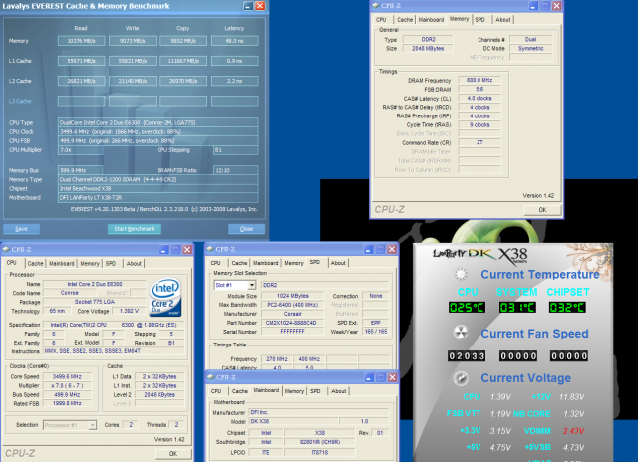
Task: Click the Close button in EVEREST benchmark
Action: click(246, 229)
